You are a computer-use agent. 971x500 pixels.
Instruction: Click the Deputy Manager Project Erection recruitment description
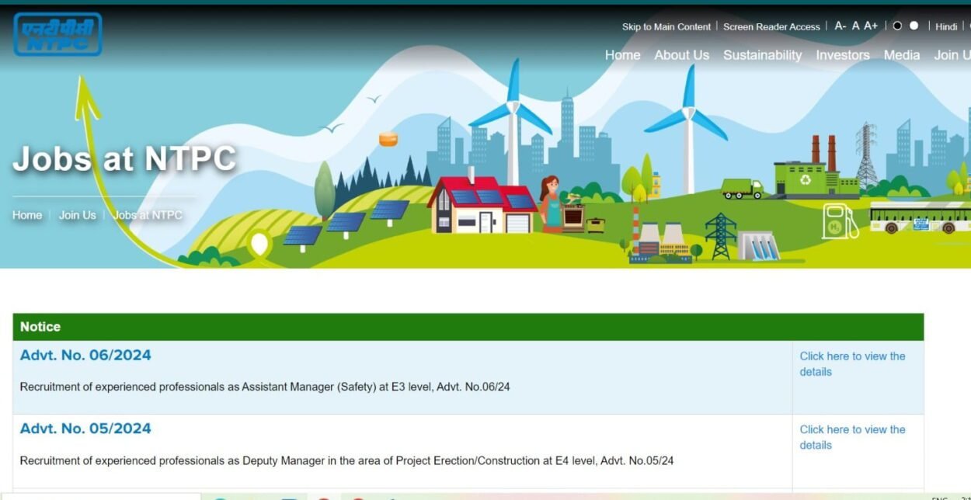click(x=346, y=460)
